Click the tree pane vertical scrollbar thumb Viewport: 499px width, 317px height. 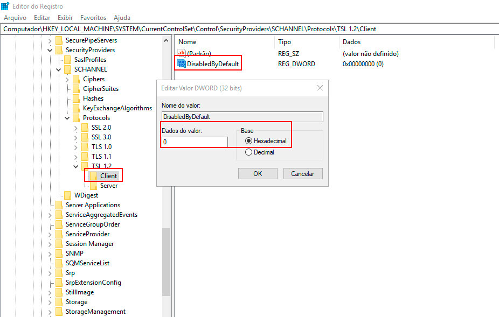(166, 262)
